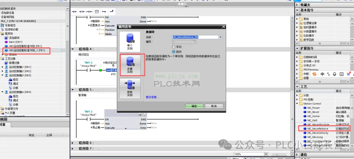Choose the 单个实例 single instance option
The image size is (354, 159).
click(x=130, y=41)
